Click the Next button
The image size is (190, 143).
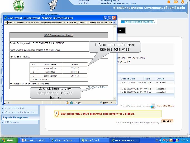[167, 121]
